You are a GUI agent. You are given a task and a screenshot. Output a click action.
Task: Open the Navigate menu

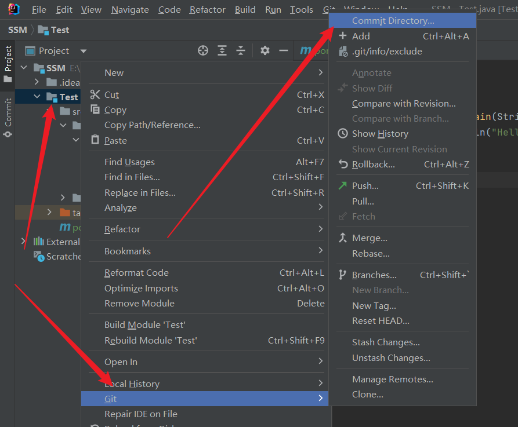[x=130, y=10]
